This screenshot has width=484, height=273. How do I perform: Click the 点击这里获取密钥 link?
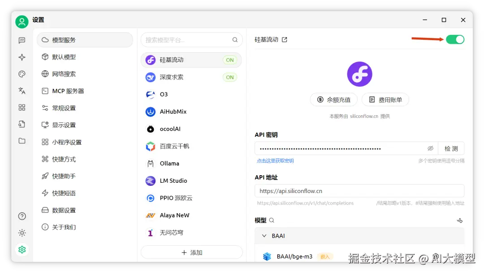pyautogui.click(x=275, y=161)
